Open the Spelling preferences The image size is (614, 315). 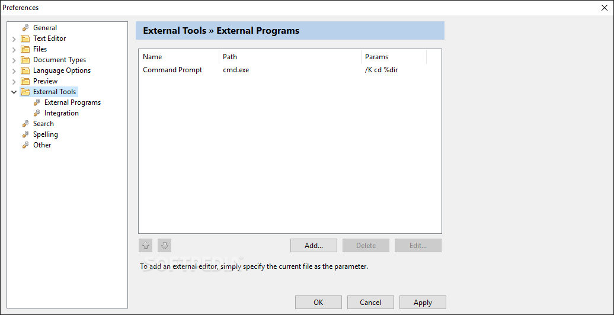46,134
